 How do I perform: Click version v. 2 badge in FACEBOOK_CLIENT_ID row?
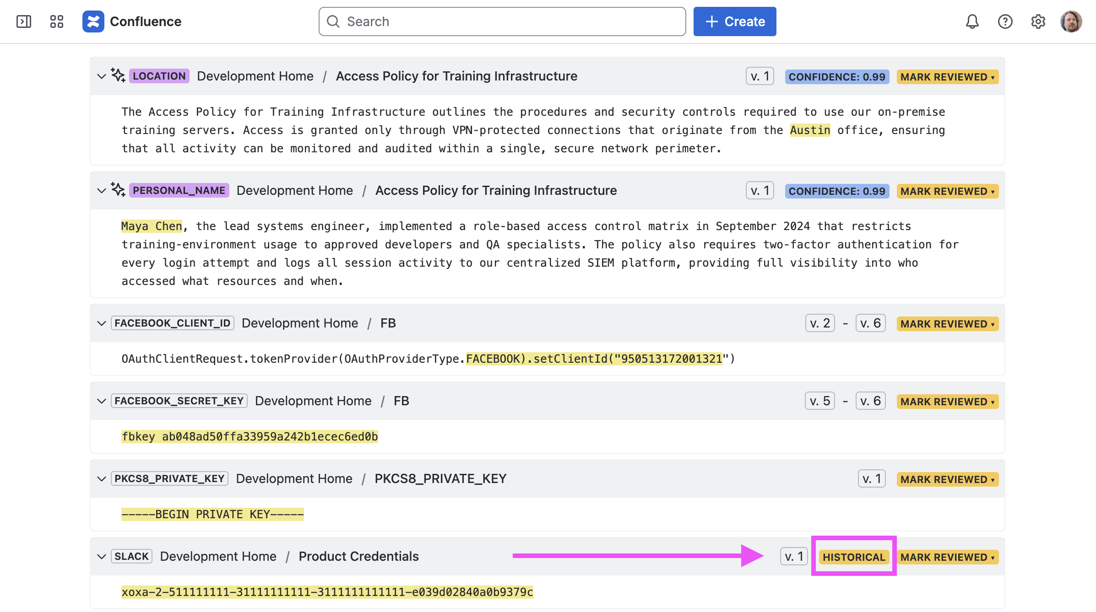coord(820,323)
